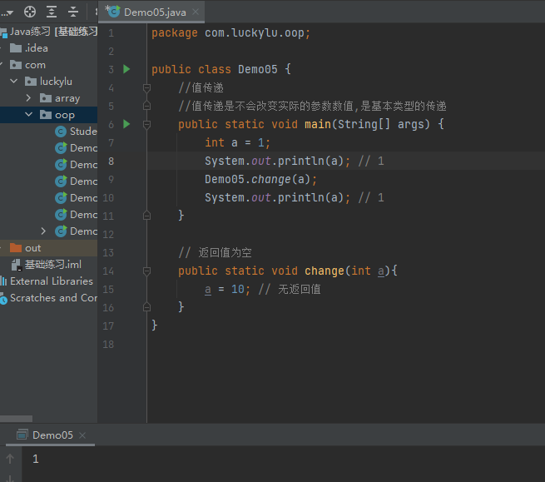Click the fold end marker on line 16
Image resolution: width=545 pixels, height=482 pixels.
(x=146, y=307)
